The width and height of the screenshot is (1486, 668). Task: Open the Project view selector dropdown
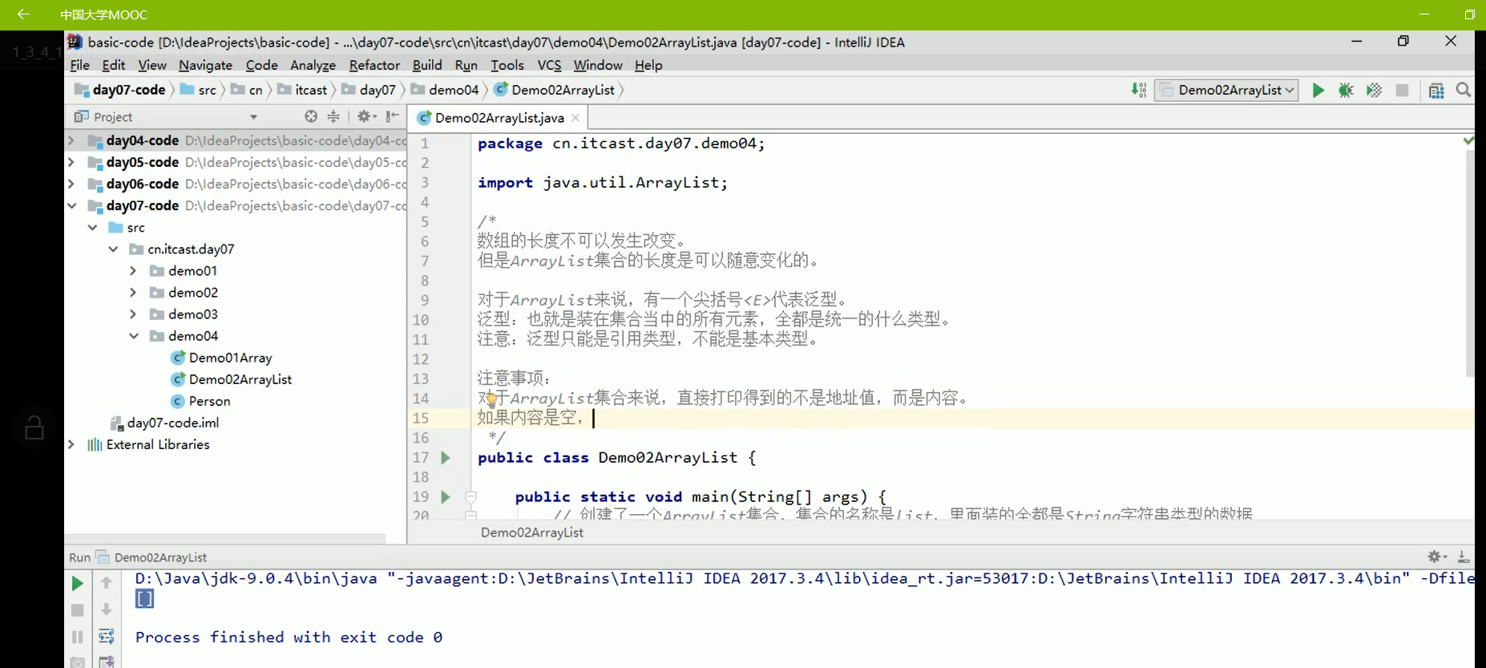[x=253, y=117]
